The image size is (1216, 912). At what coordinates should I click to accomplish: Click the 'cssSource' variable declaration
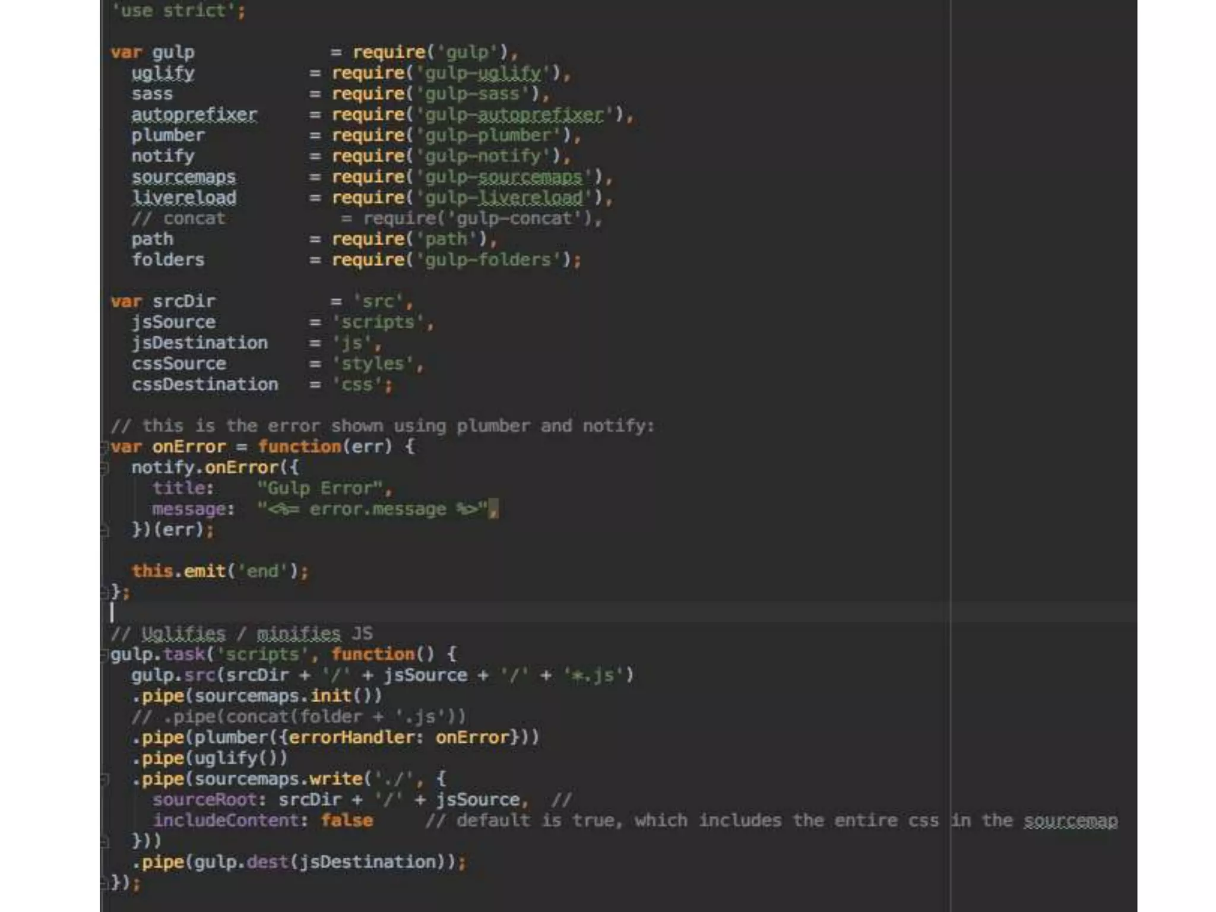pos(179,364)
